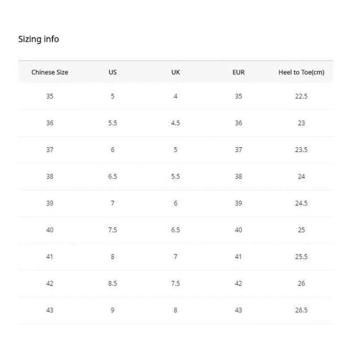The height and width of the screenshot is (357, 357).
Task: Click Chinese Size 35 cell
Action: [x=50, y=96]
